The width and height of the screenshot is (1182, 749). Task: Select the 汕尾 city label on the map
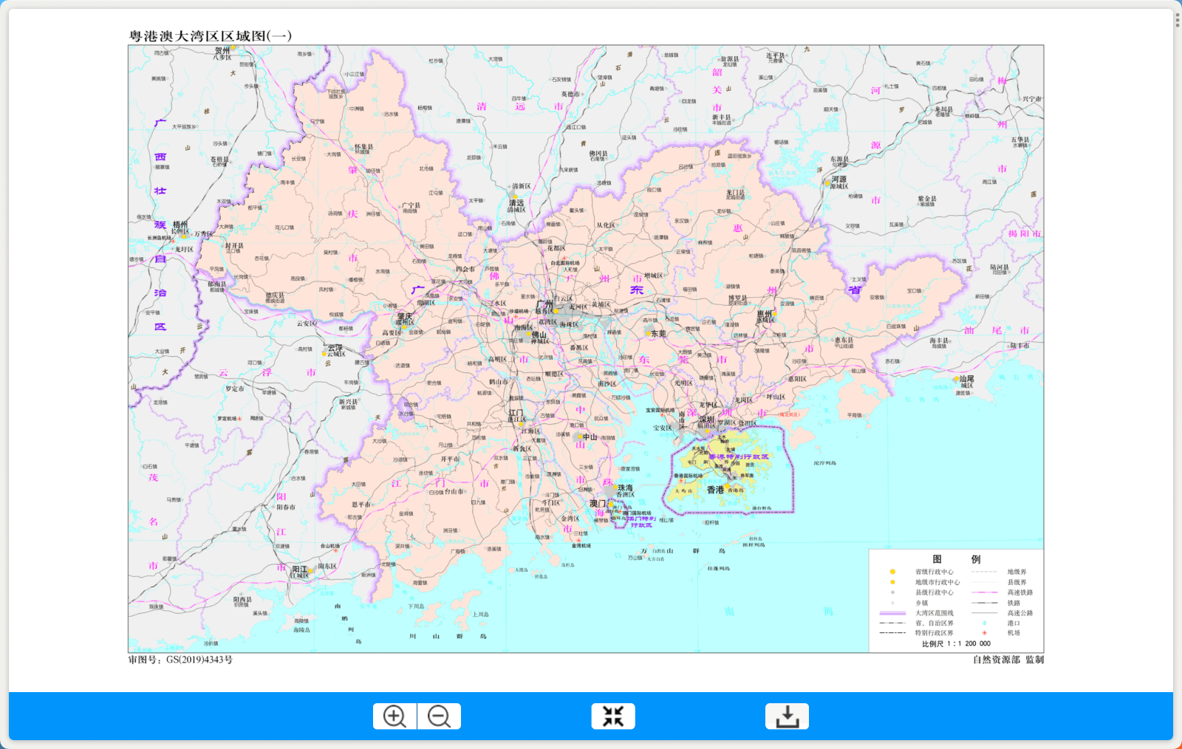[x=966, y=379]
